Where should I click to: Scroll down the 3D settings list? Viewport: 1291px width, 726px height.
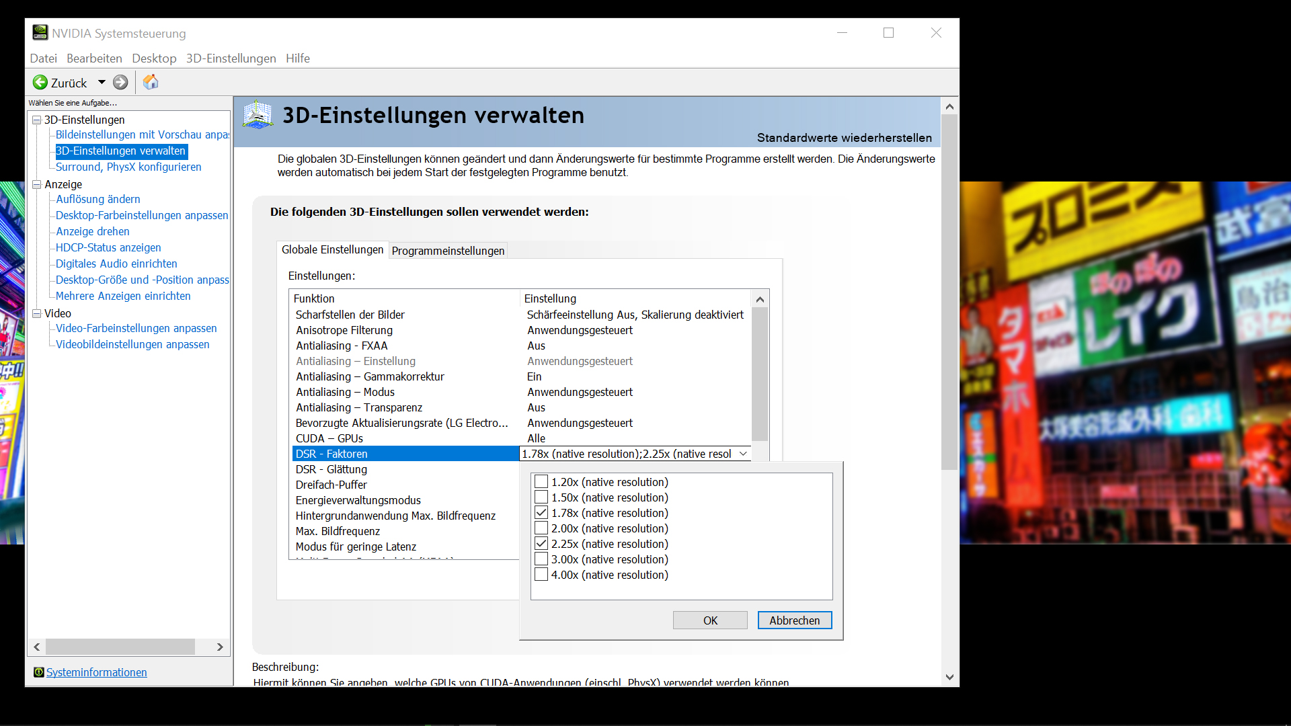[760, 454]
